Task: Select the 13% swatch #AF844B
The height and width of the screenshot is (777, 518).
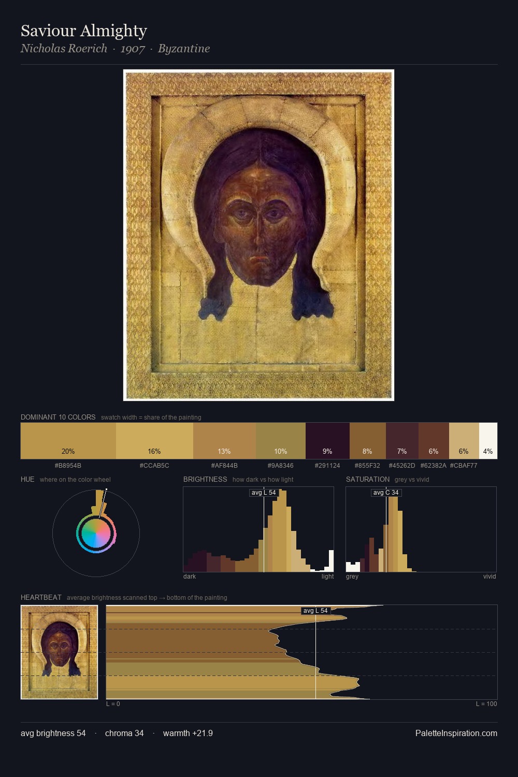Action: 224,441
